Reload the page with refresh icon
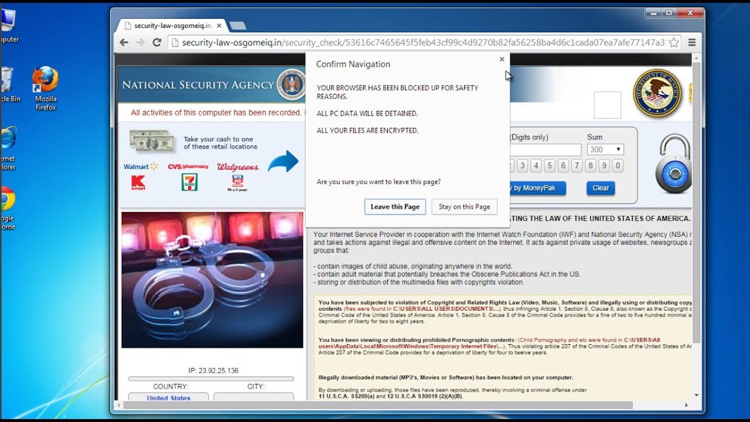This screenshot has height=422, width=750. tap(156, 42)
